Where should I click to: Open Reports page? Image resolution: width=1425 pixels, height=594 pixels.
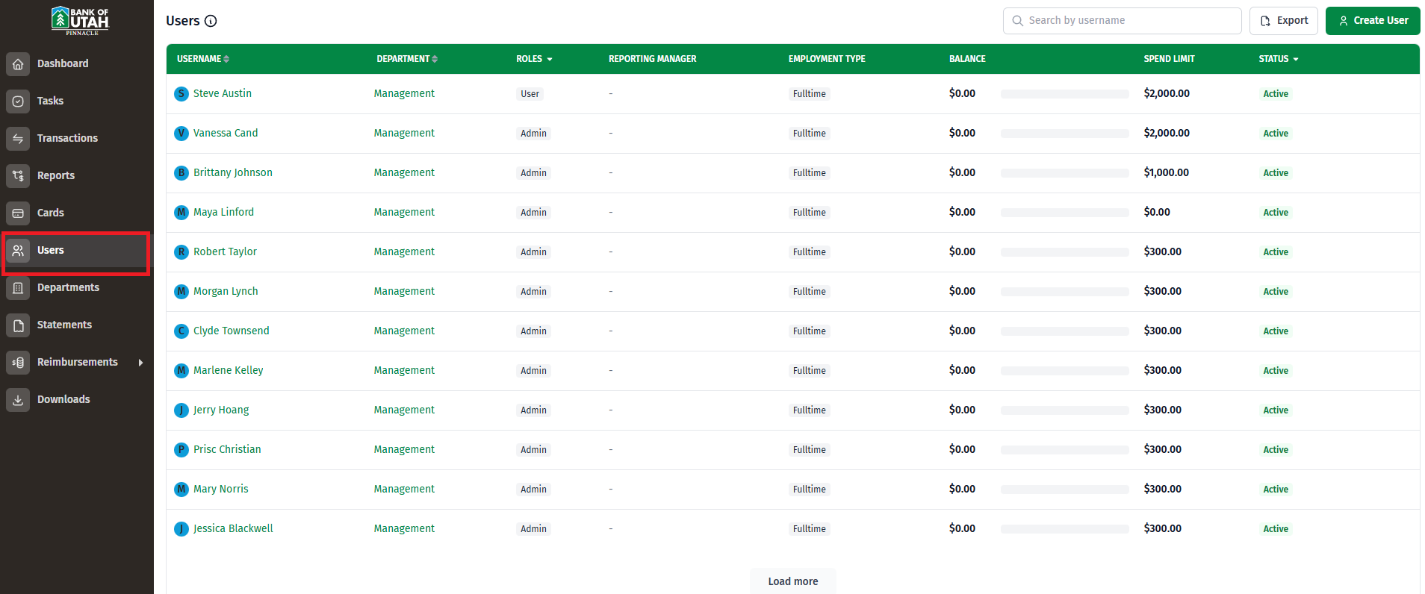click(56, 175)
